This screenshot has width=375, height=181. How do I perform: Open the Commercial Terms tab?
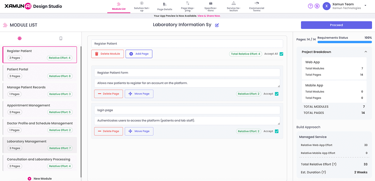click(x=257, y=6)
